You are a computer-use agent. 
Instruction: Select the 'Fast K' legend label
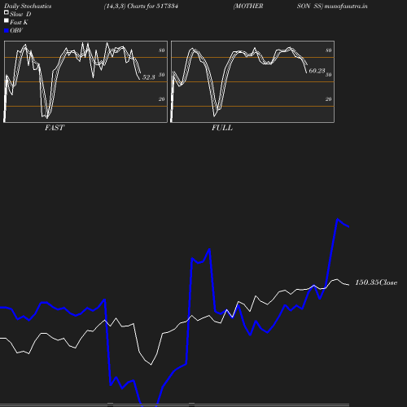tap(19, 22)
